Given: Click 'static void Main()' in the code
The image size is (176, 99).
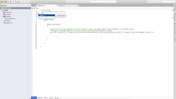Looking at the screenshot, I should pyautogui.click(x=54, y=24).
